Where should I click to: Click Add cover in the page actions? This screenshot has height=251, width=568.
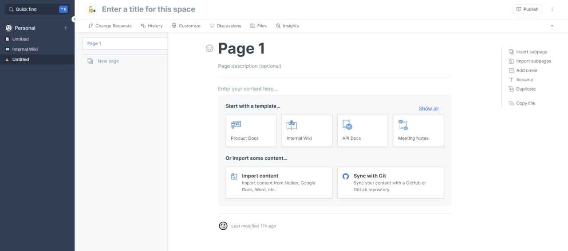click(x=526, y=70)
